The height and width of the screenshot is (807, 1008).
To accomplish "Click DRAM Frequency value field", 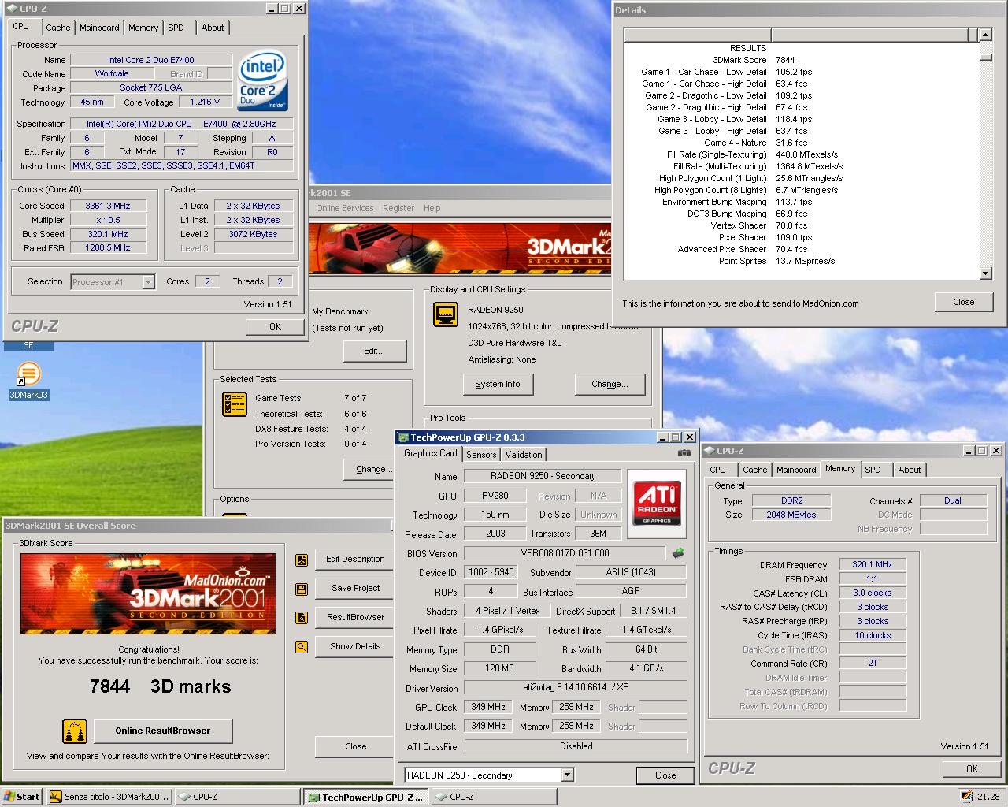I will pos(873,565).
